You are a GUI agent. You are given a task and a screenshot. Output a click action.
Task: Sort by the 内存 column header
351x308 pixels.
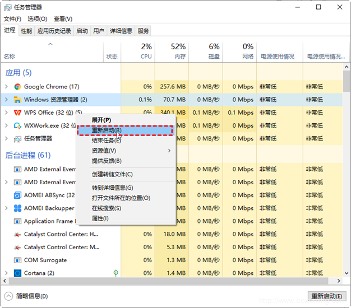pos(172,52)
